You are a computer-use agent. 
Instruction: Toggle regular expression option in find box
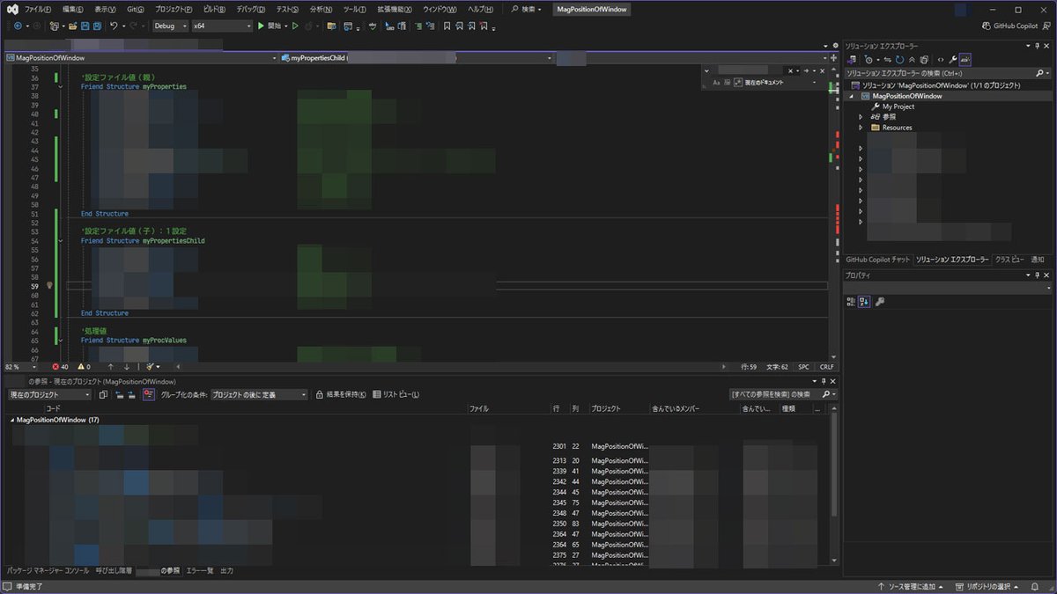(x=740, y=82)
